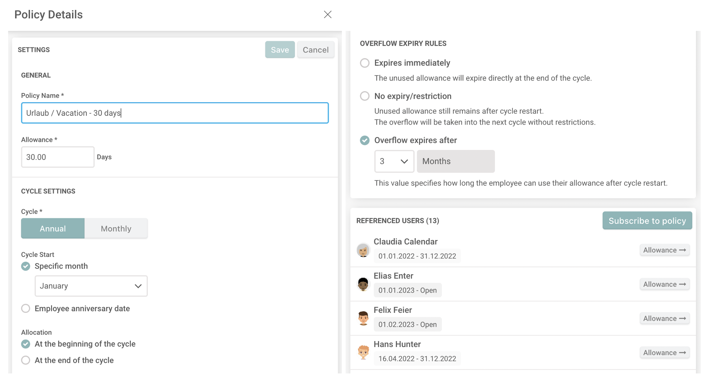The image size is (711, 383).
Task: Open Allowance for Claudia Calendar
Action: click(x=664, y=250)
